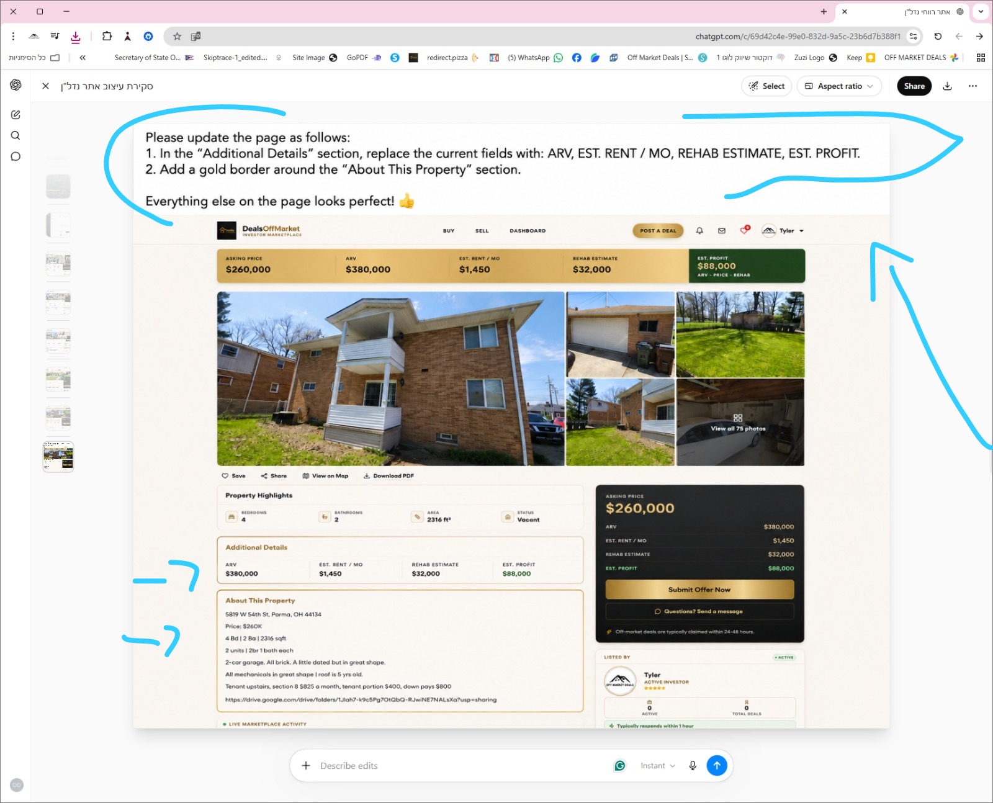This screenshot has height=803, width=993.
Task: Open the Zuzi Logo bookmark
Action: [x=816, y=58]
